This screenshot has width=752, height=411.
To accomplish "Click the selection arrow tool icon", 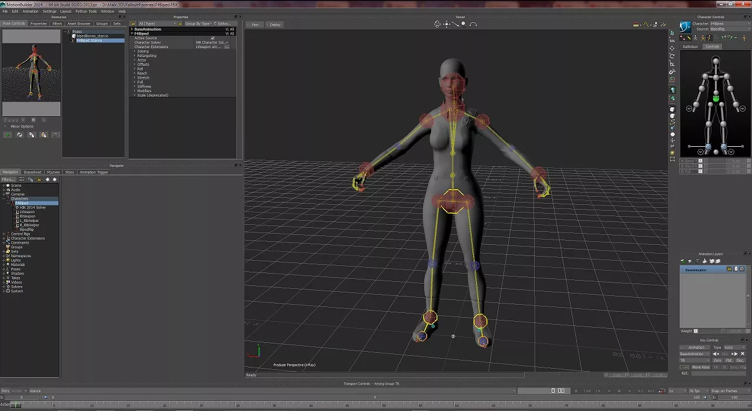I will [672, 33].
